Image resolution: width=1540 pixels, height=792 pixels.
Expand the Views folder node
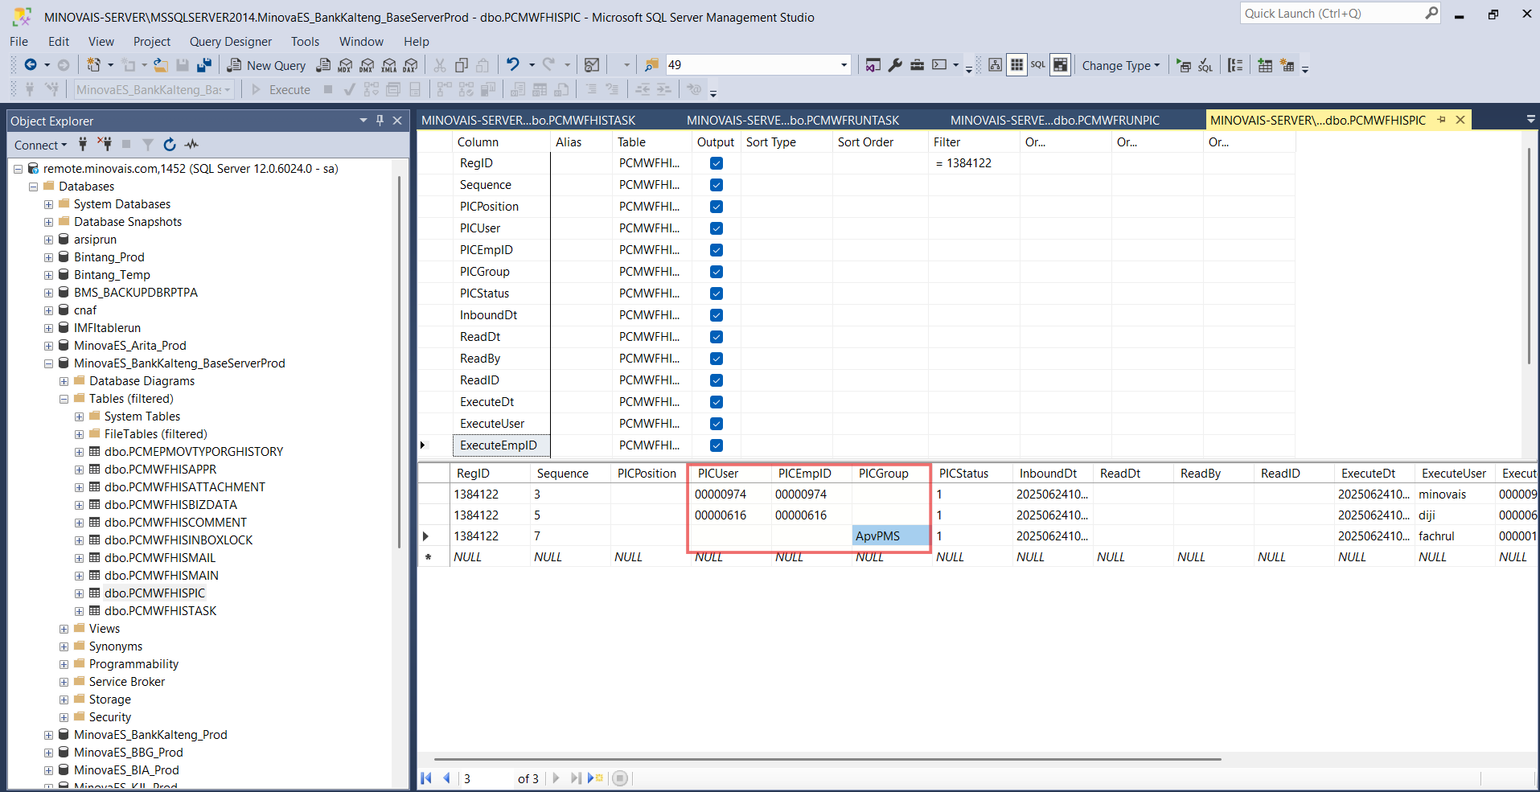64,629
